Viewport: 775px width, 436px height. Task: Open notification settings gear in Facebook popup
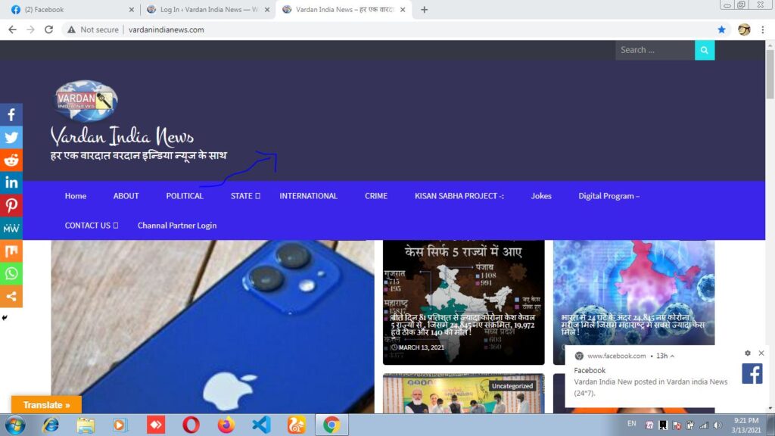(747, 353)
